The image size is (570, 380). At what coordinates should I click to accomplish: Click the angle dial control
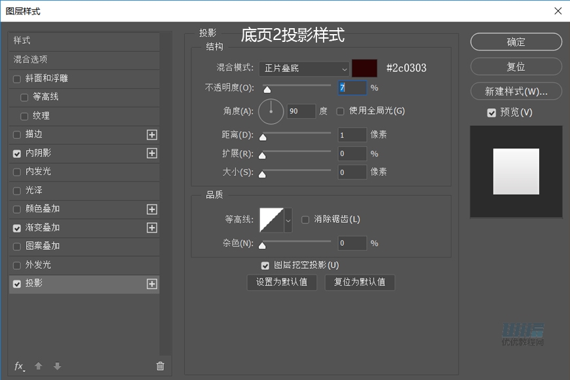(271, 111)
